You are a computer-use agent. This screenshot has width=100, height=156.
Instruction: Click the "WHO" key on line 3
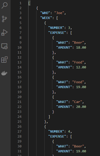click(45, 13)
